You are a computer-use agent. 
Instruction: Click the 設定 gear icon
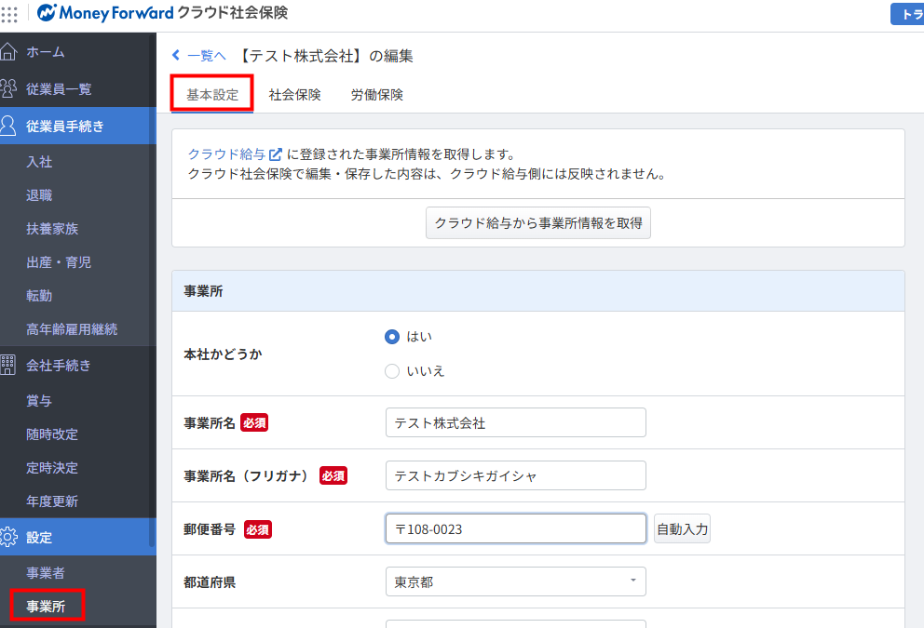coord(8,537)
